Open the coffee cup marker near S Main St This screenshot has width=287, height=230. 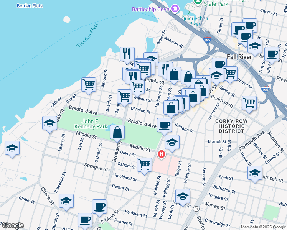coord(99,206)
